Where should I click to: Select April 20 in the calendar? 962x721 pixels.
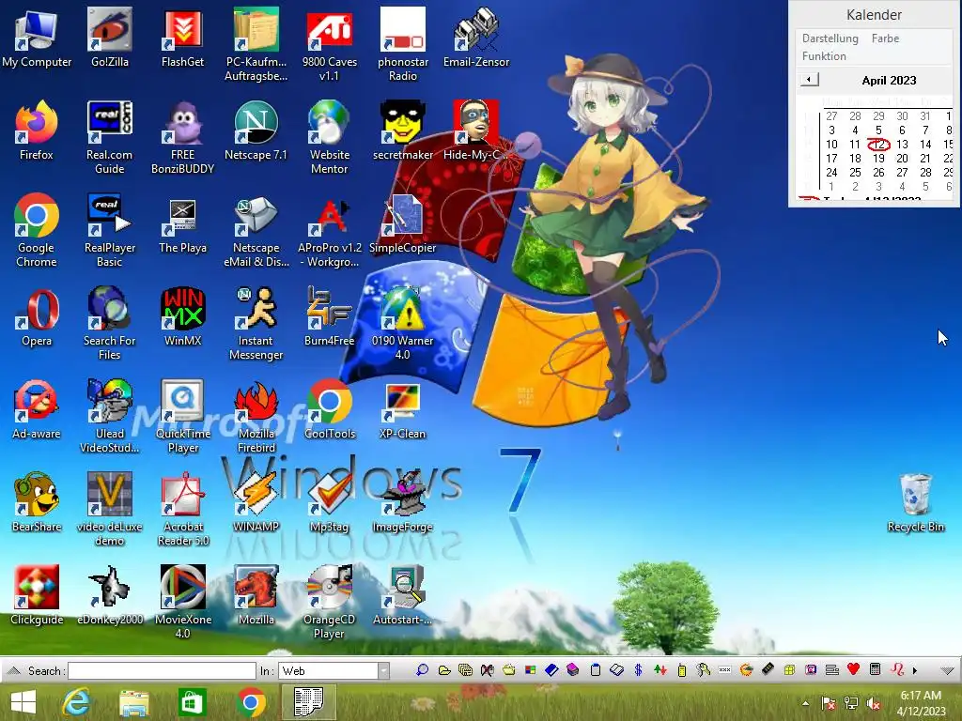tap(902, 158)
